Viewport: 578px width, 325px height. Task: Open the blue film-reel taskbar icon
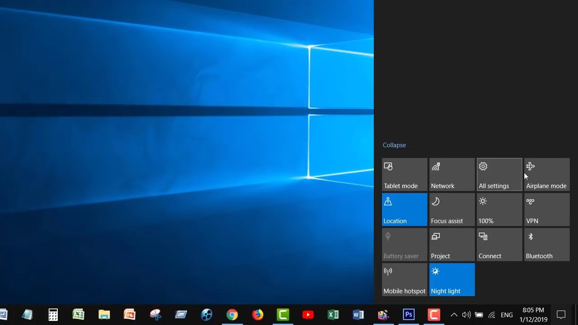206,315
